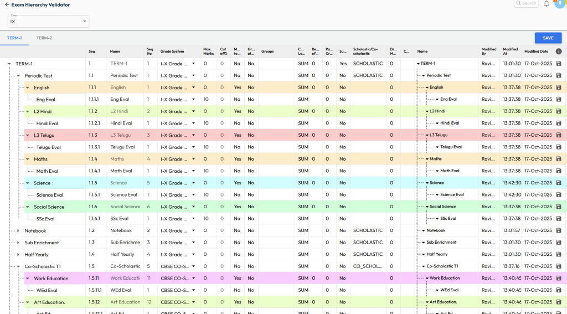Image resolution: width=567 pixels, height=314 pixels.
Task: Open the Class dropdown showing IX
Action: pos(48,22)
